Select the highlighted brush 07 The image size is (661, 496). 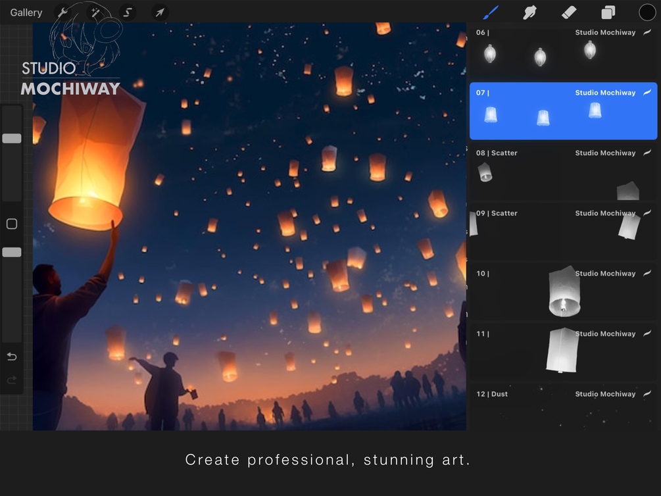point(564,111)
